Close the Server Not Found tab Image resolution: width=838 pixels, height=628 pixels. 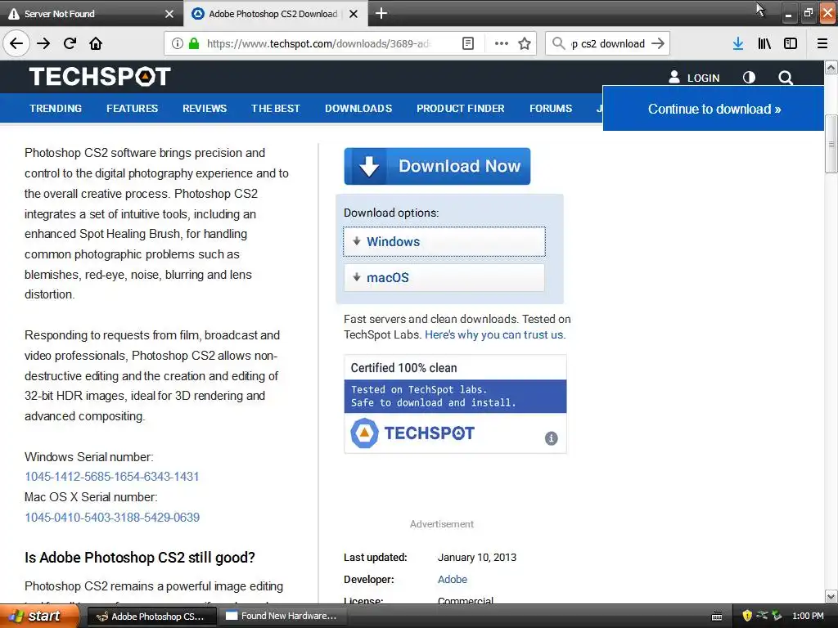click(169, 14)
